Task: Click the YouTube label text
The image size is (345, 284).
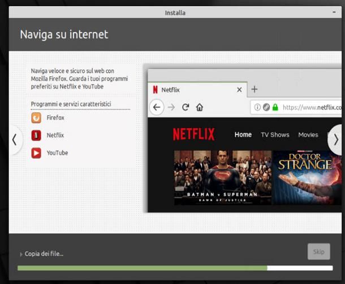Action: (57, 153)
